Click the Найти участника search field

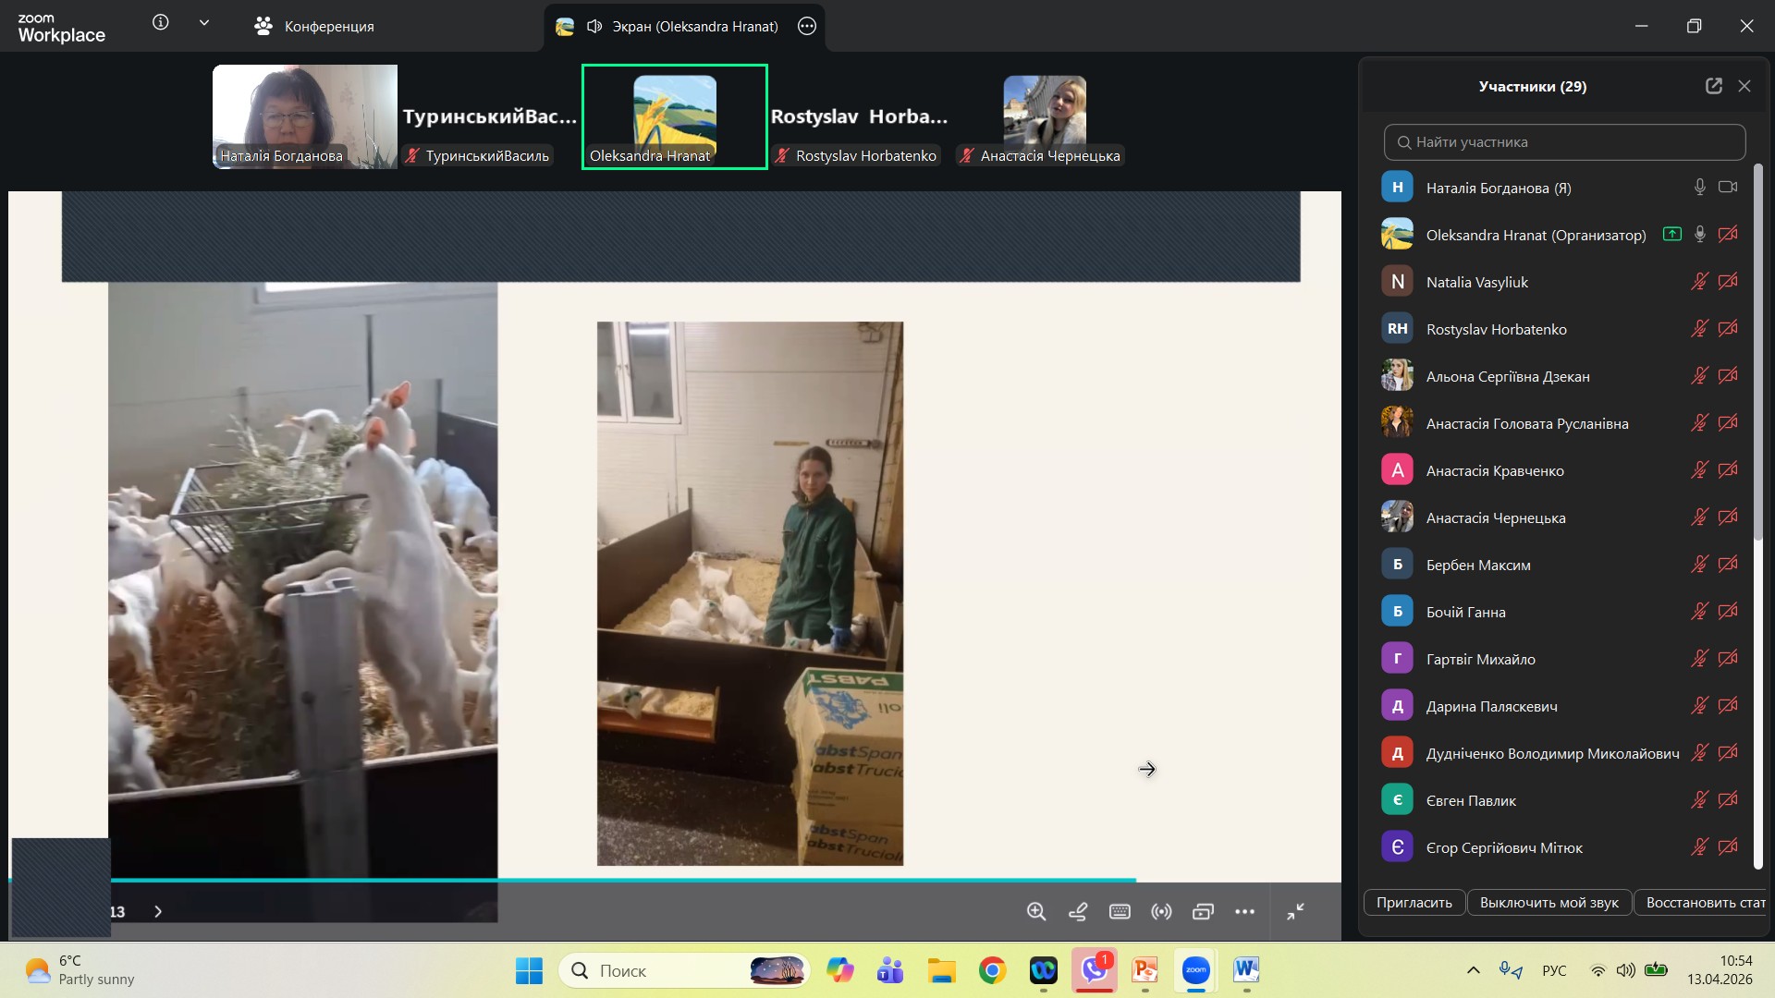[x=1564, y=142]
